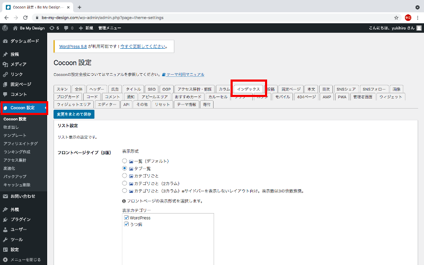This screenshot has height=265, width=424.
Task: Open the comments bubble in admin bar
Action: click(x=67, y=28)
